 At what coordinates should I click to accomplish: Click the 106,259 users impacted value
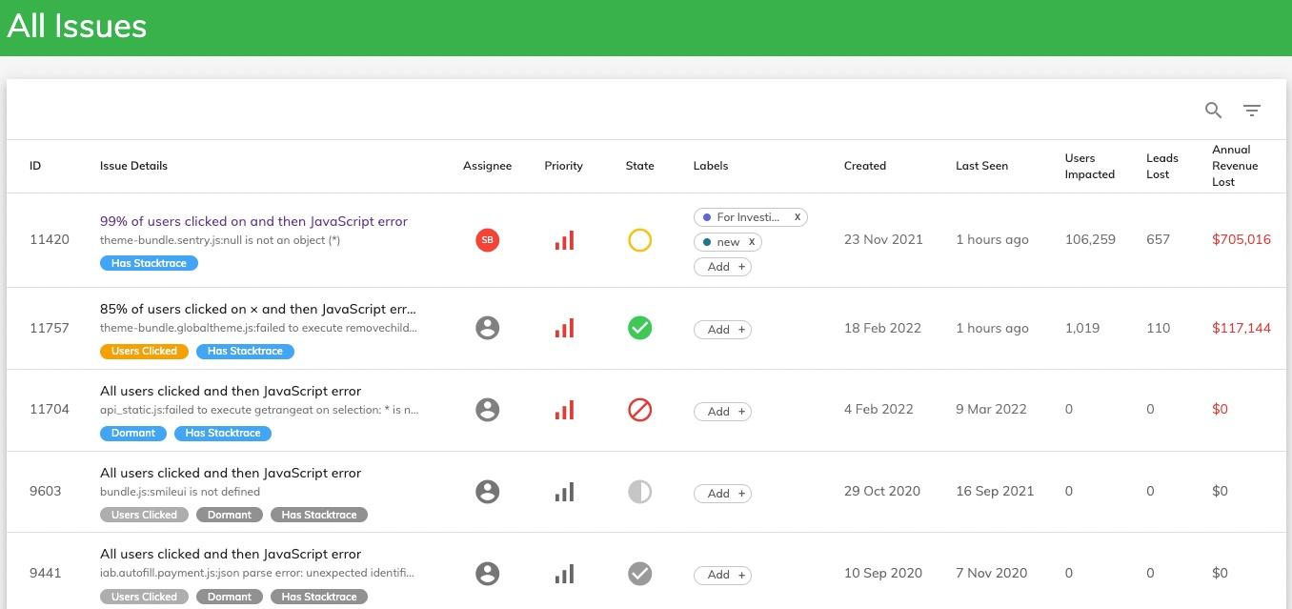coord(1090,239)
